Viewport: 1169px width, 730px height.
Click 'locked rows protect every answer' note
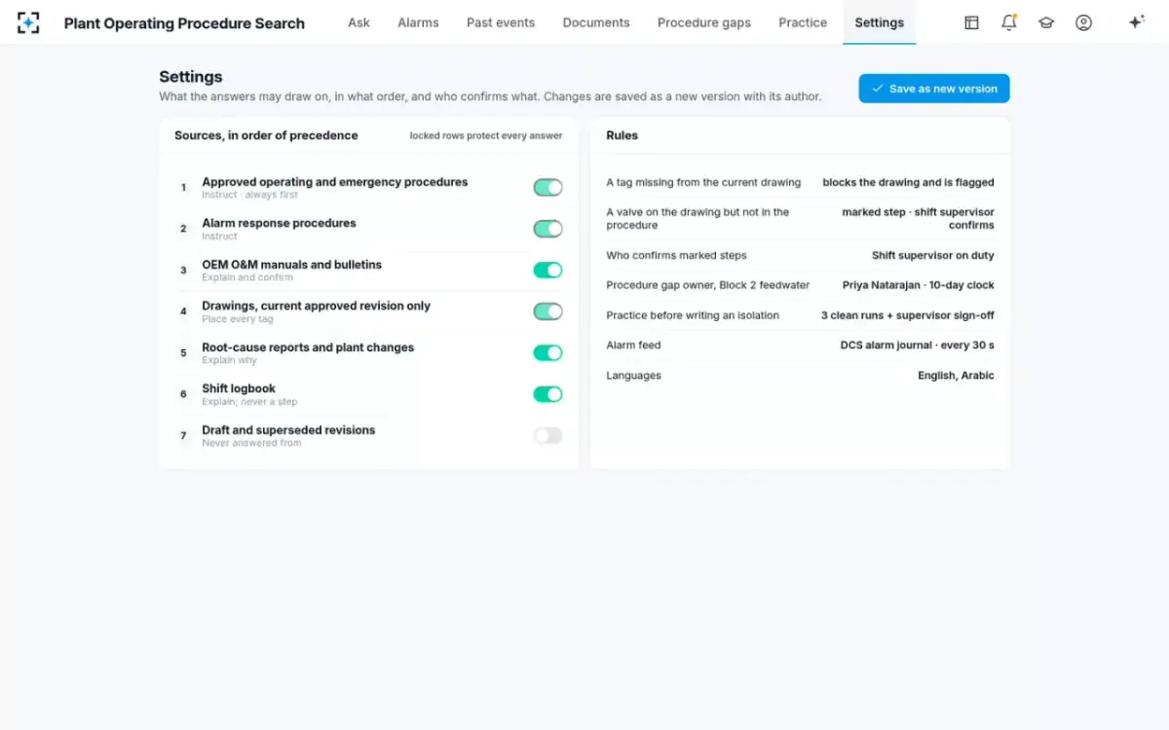pyautogui.click(x=486, y=135)
